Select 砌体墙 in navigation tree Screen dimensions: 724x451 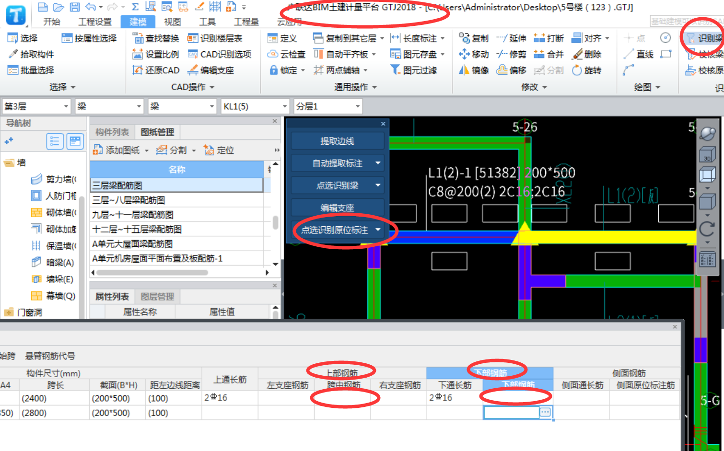[54, 213]
